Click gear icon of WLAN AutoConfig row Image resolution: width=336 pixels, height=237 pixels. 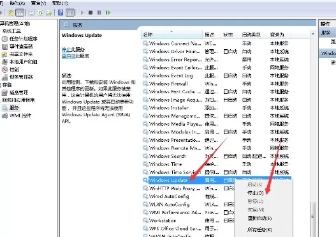tap(145, 204)
